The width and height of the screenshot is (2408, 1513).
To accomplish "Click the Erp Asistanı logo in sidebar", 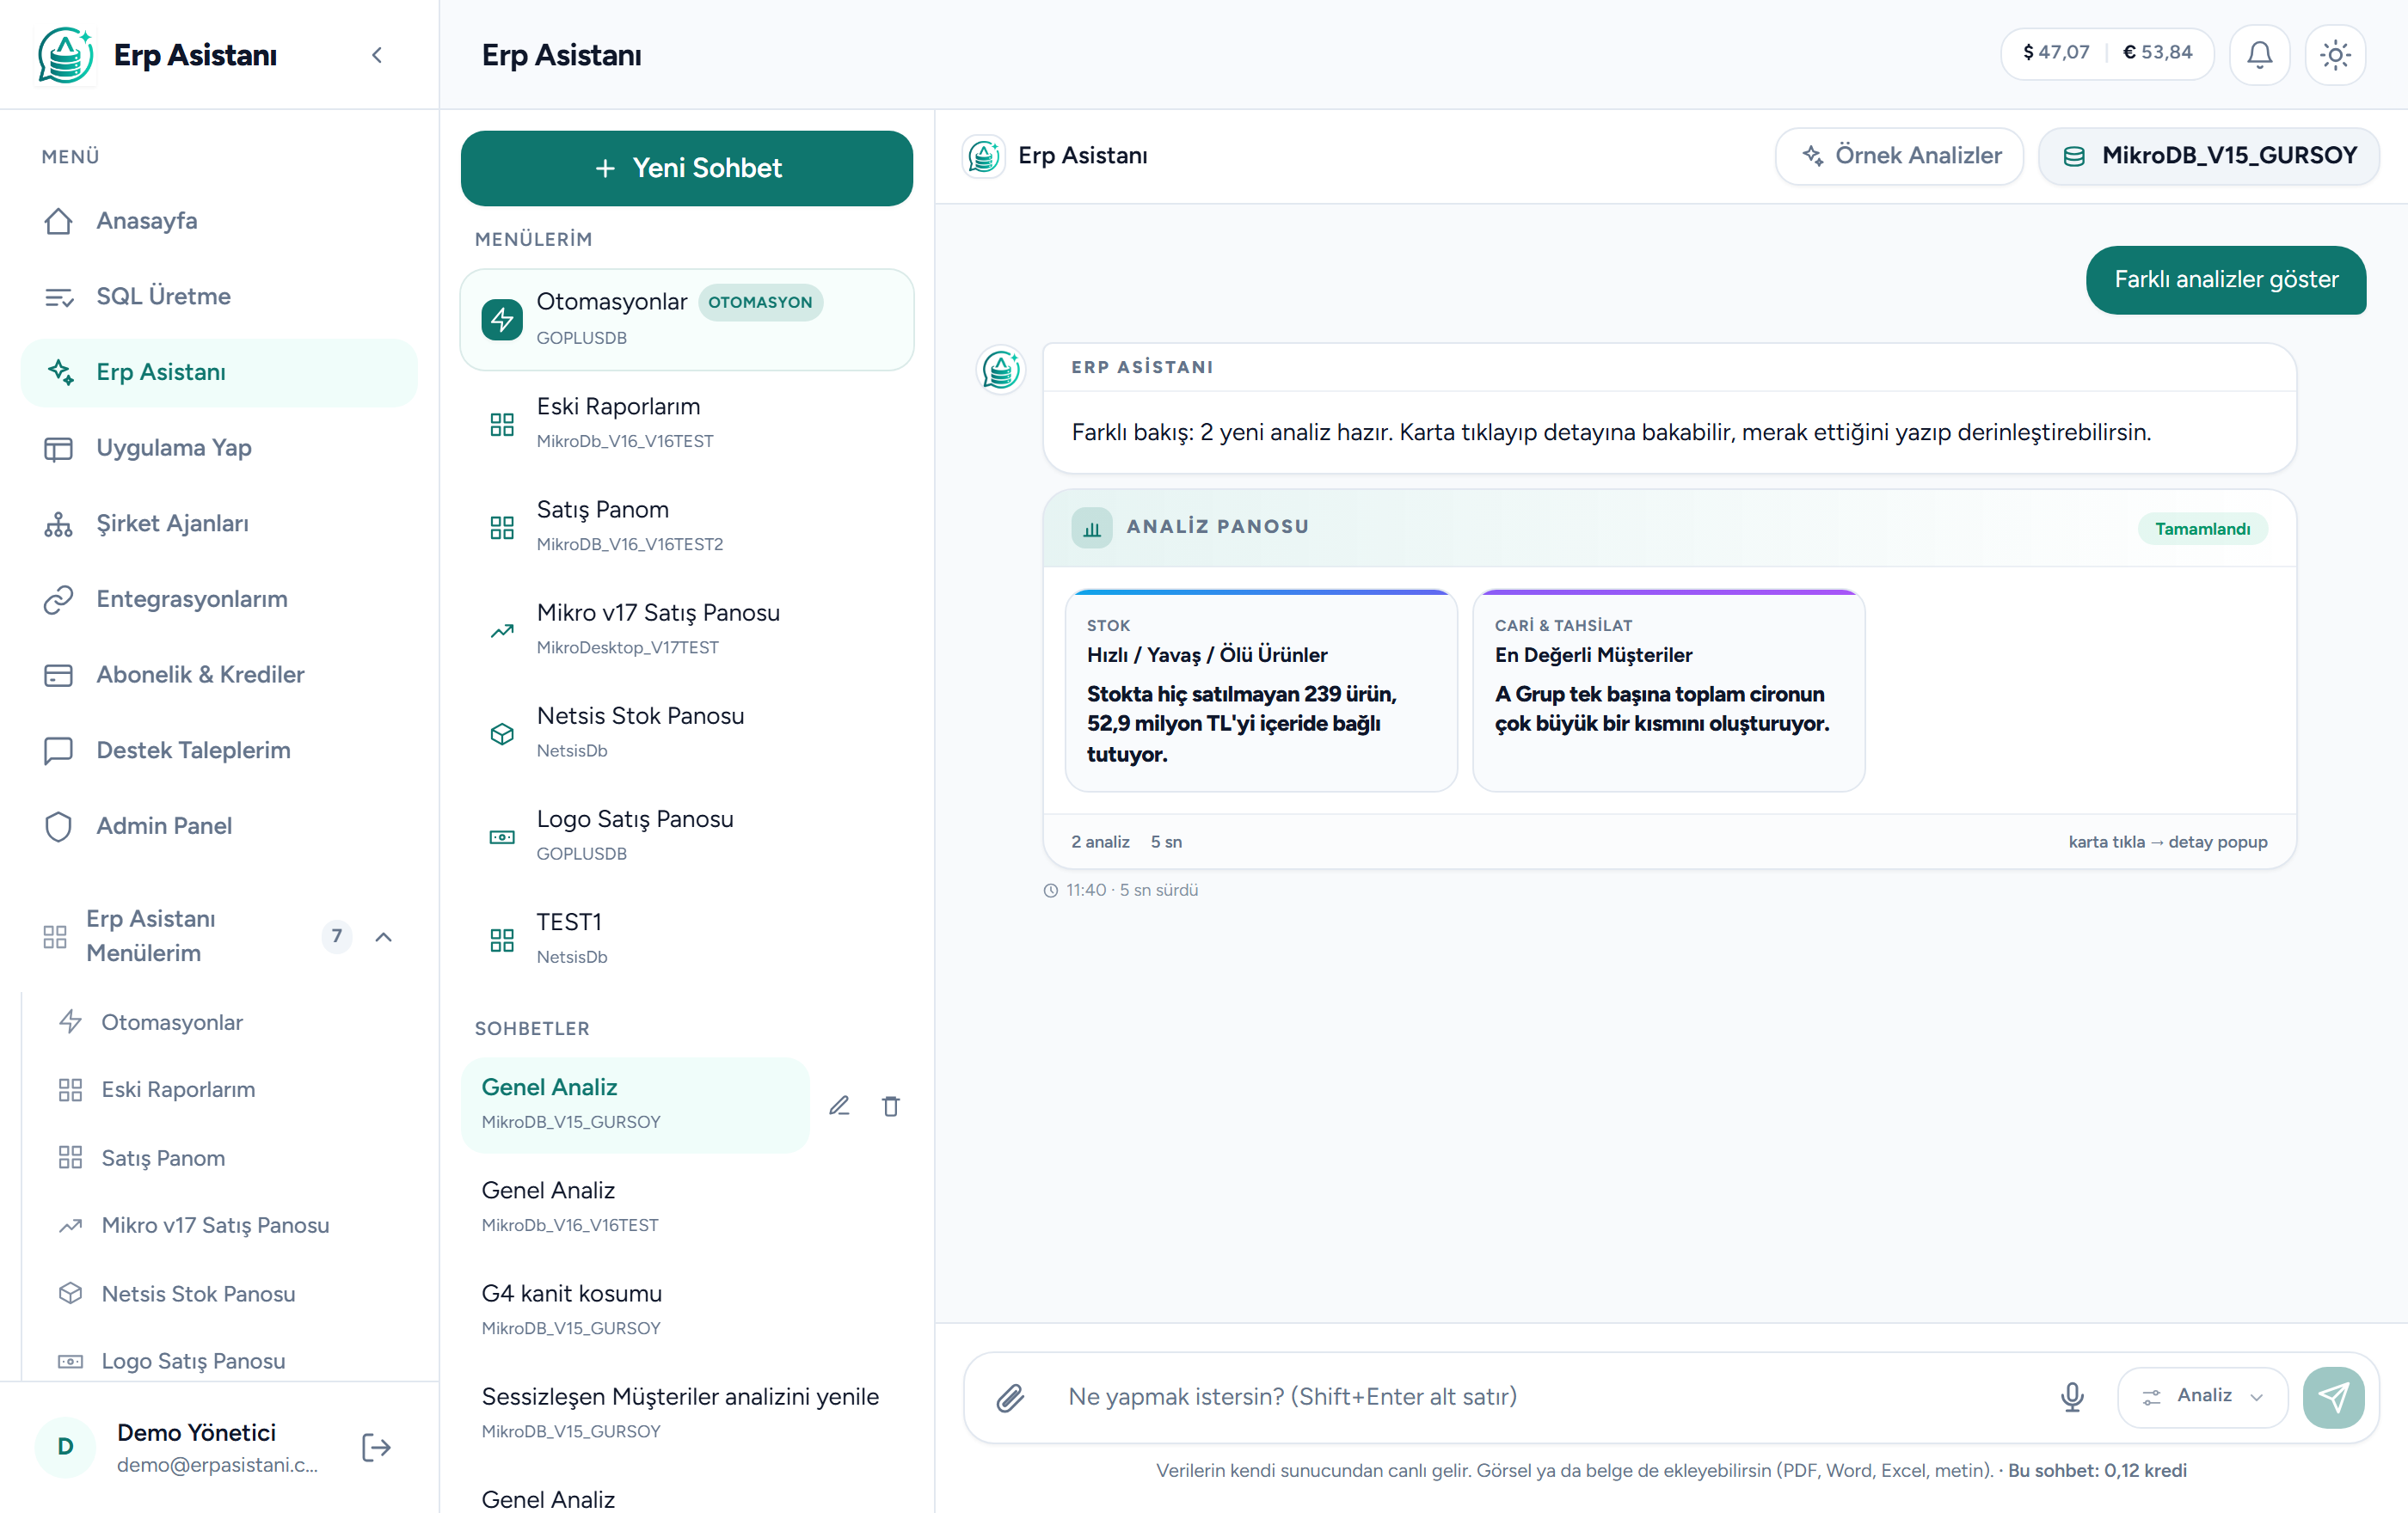I will coord(65,55).
